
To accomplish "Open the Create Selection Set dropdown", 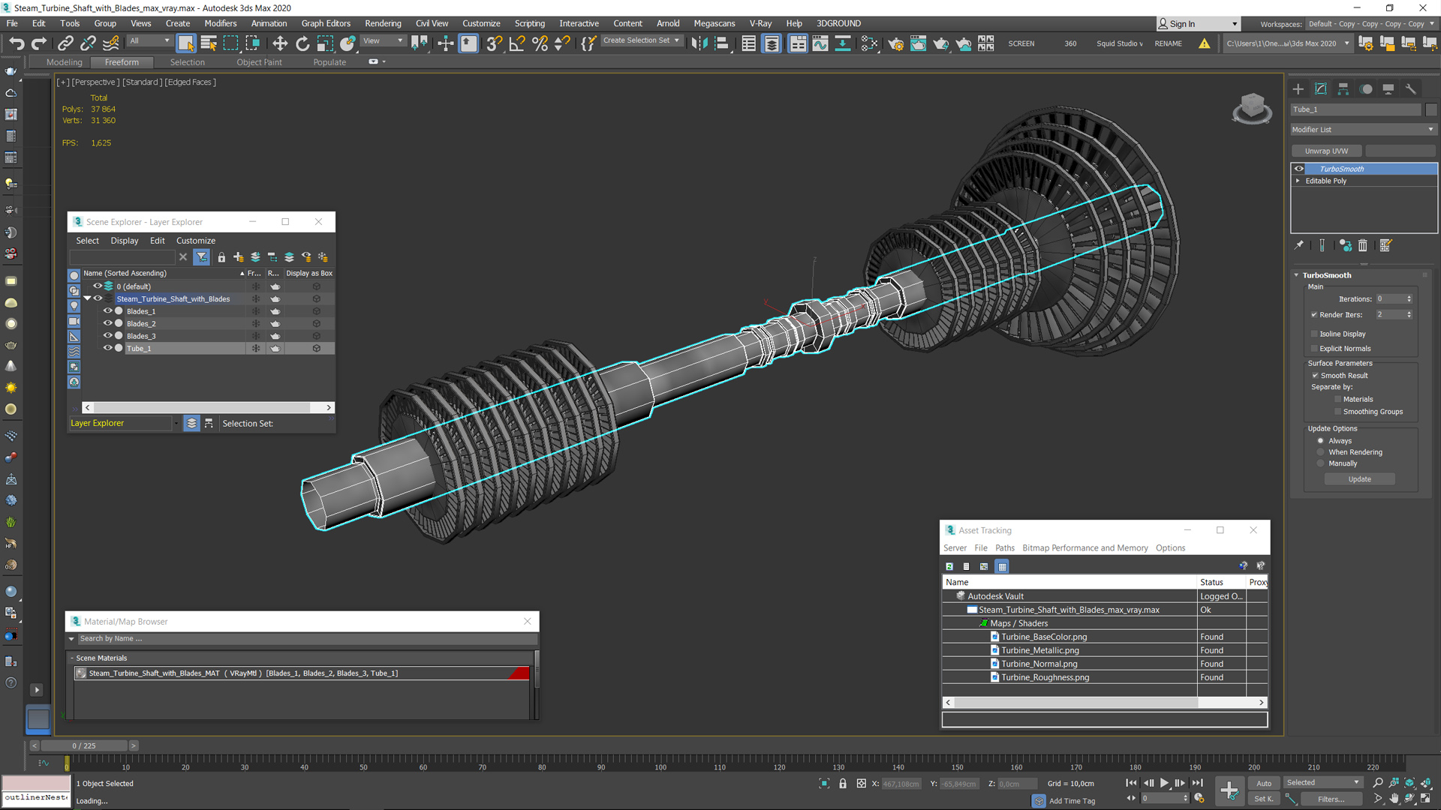I will click(x=642, y=40).
